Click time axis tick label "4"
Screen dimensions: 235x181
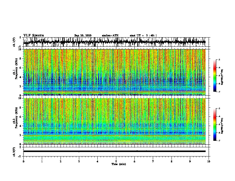click(98, 161)
